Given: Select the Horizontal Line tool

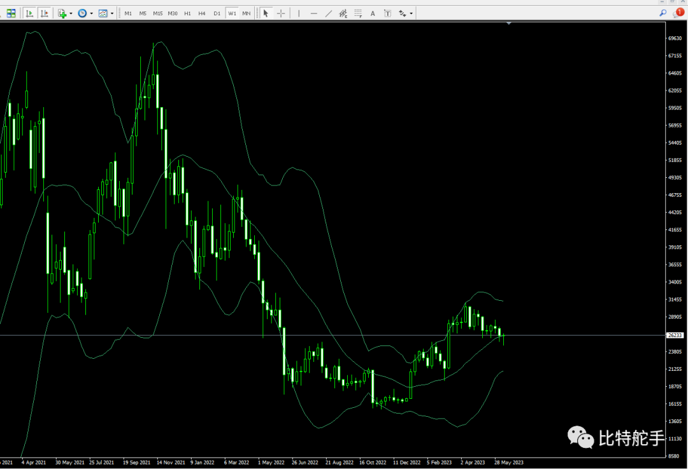Looking at the screenshot, I should (x=313, y=13).
